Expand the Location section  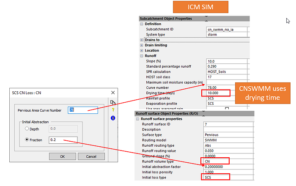[142, 51]
